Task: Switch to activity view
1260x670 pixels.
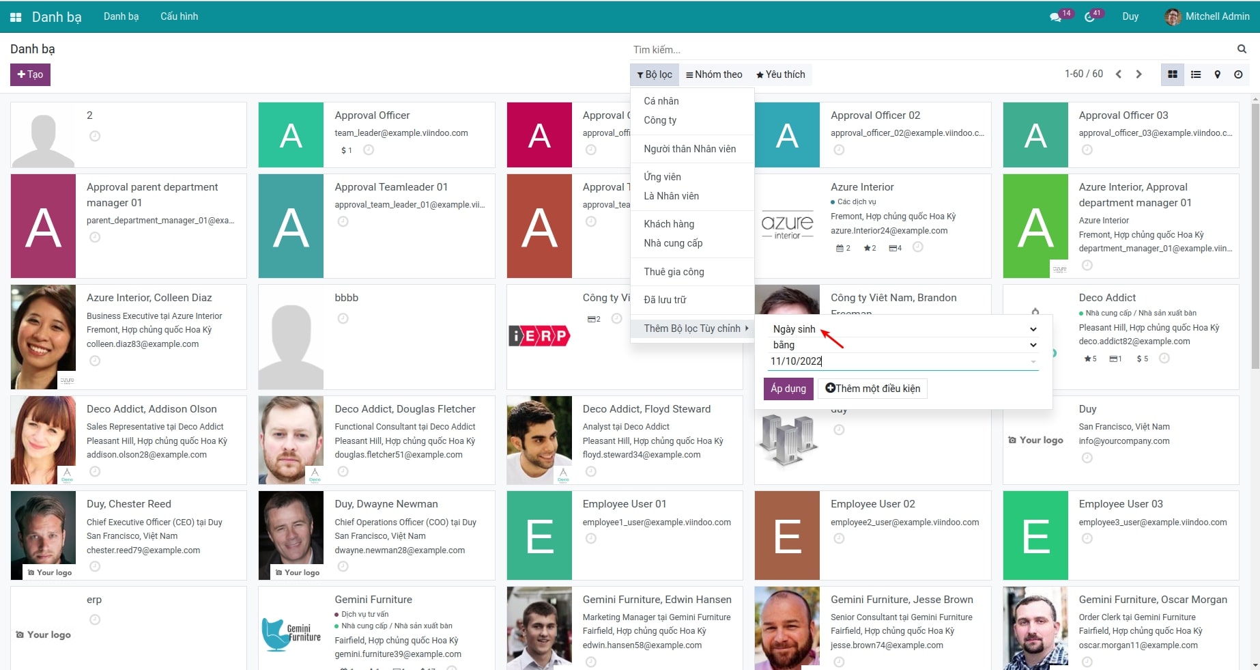Action: (1238, 74)
